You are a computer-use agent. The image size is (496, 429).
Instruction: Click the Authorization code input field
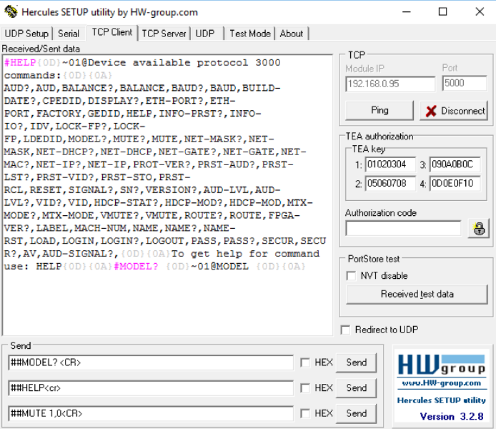coord(403,228)
